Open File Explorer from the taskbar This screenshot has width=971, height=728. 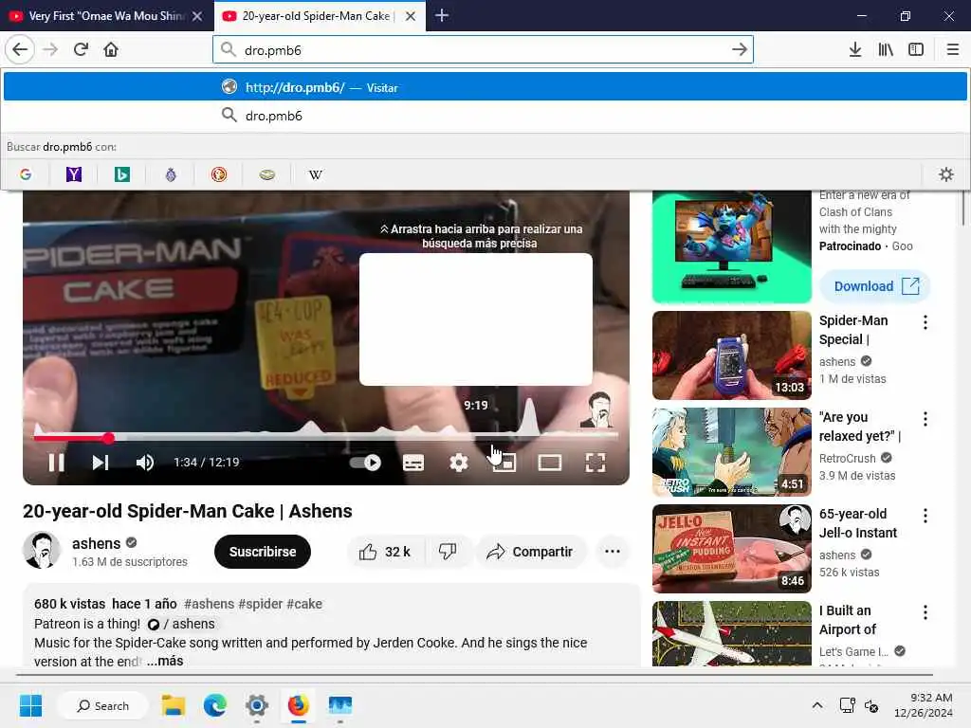tap(174, 705)
